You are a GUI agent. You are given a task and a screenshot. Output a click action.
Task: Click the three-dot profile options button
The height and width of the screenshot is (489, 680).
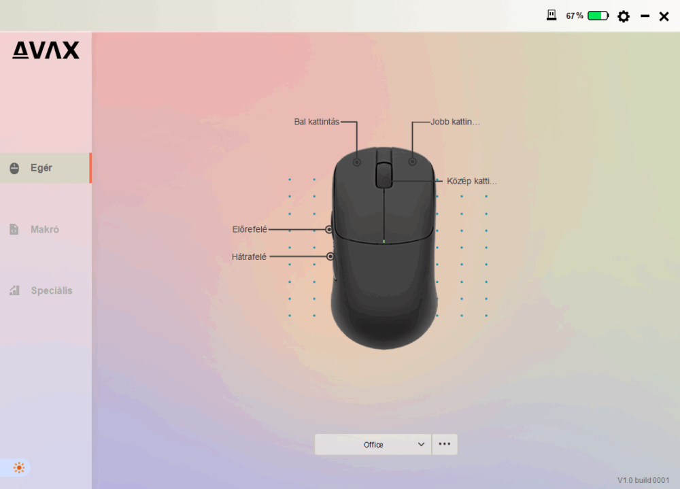[445, 444]
